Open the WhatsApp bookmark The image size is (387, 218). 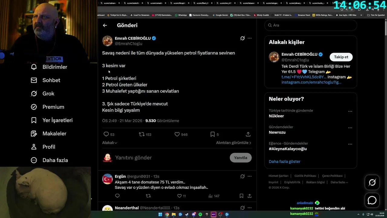point(181,15)
